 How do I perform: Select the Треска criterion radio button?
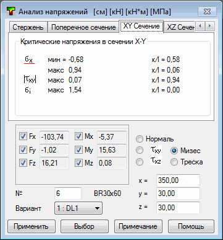[174, 162]
